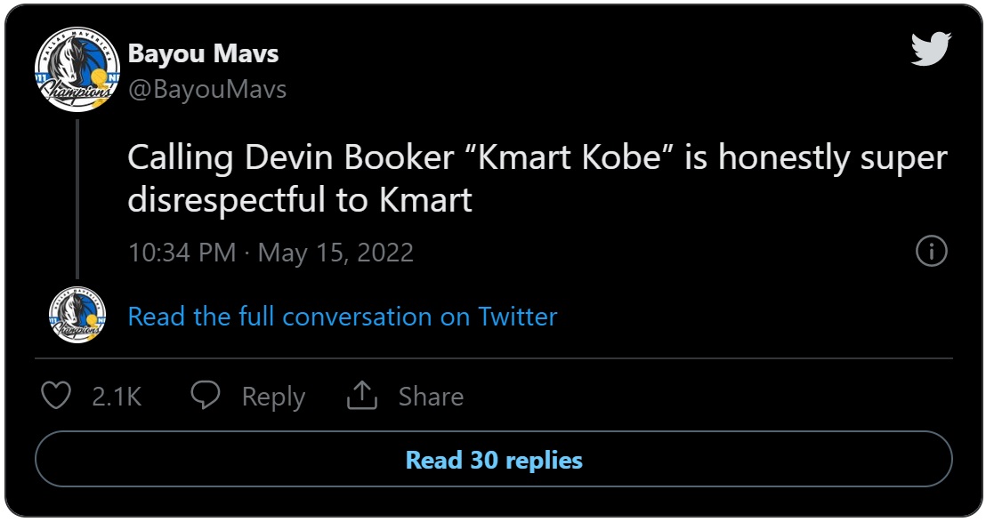
Task: Click the Reply text label
Action: 273,397
